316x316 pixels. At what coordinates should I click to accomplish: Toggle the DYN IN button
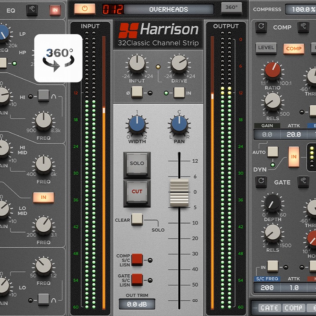[294, 157]
